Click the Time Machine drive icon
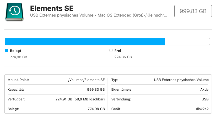 pyautogui.click(x=14, y=12)
